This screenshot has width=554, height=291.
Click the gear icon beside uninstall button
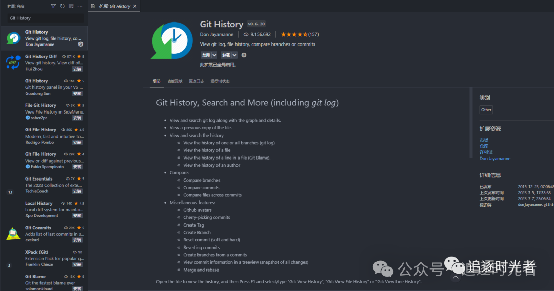[244, 55]
